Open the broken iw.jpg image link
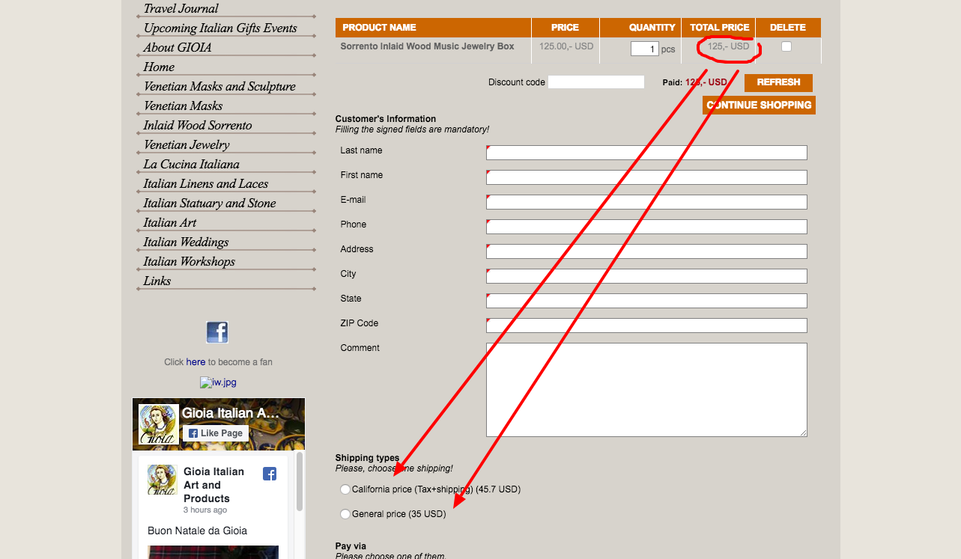Screen dimensions: 961x559 tap(218, 382)
